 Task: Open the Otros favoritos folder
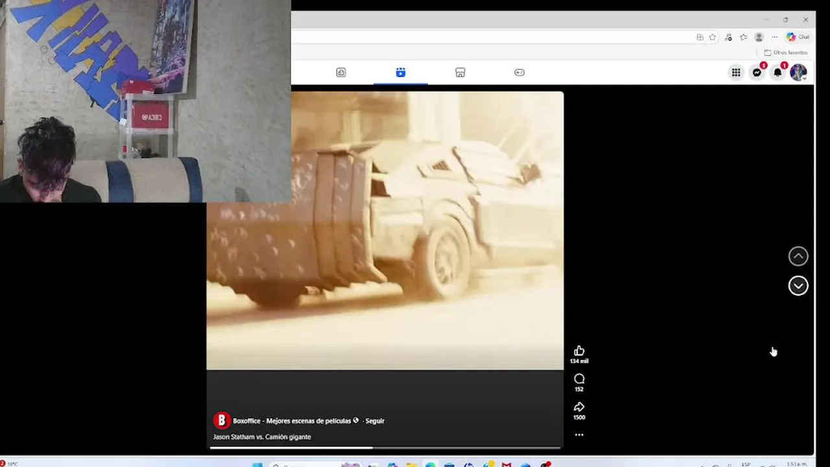pyautogui.click(x=786, y=53)
